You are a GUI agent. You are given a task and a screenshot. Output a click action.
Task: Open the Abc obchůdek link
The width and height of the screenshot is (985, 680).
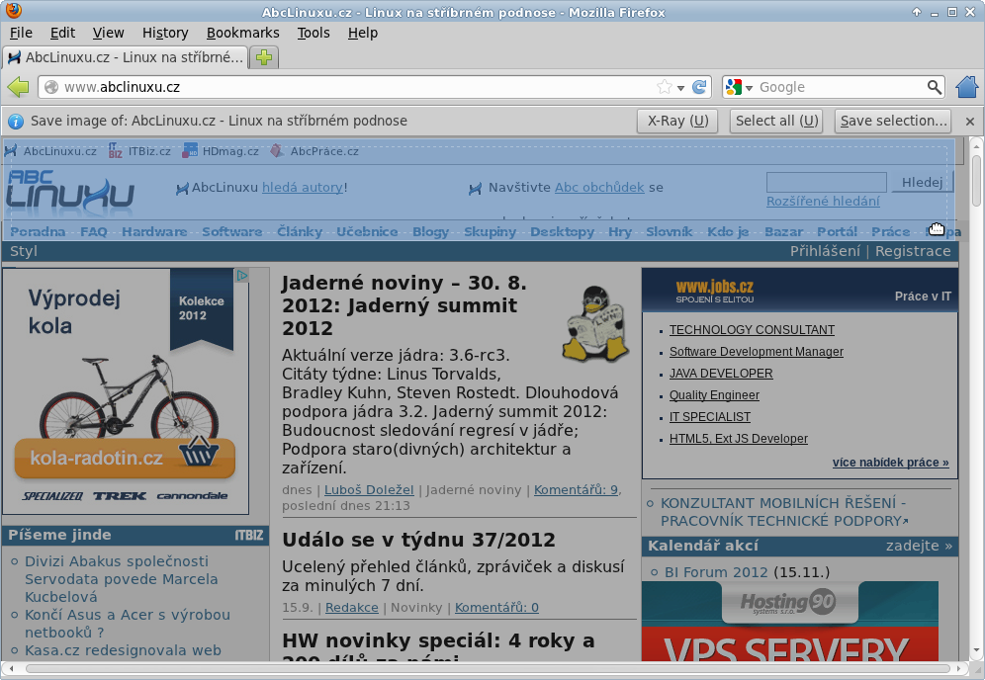coord(599,187)
